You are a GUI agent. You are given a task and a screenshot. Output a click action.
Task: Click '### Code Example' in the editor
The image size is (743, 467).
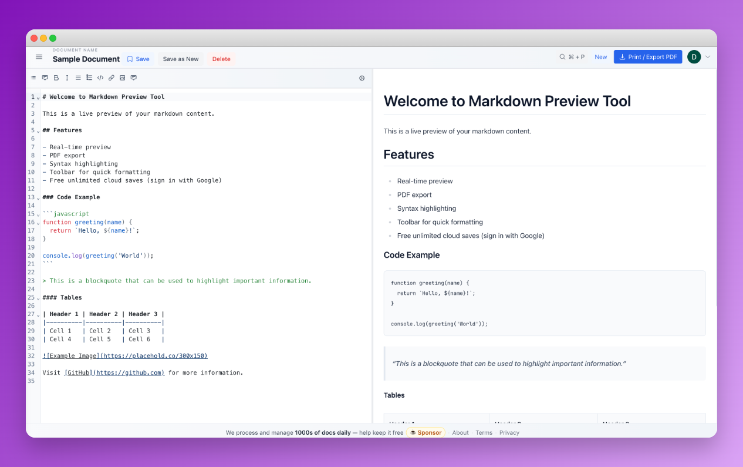coord(71,197)
